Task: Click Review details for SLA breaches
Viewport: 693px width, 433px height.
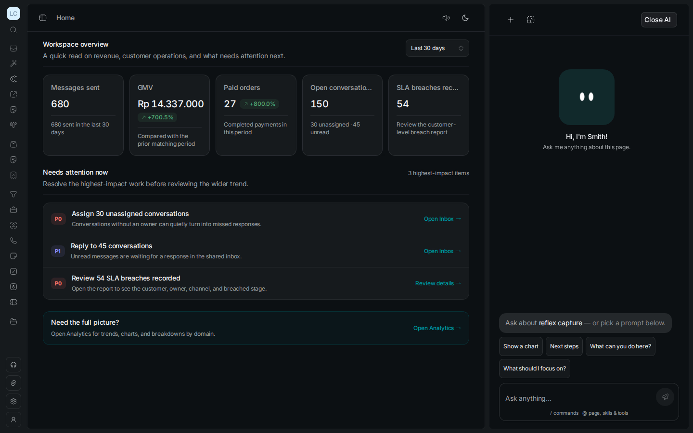Action: pos(438,283)
